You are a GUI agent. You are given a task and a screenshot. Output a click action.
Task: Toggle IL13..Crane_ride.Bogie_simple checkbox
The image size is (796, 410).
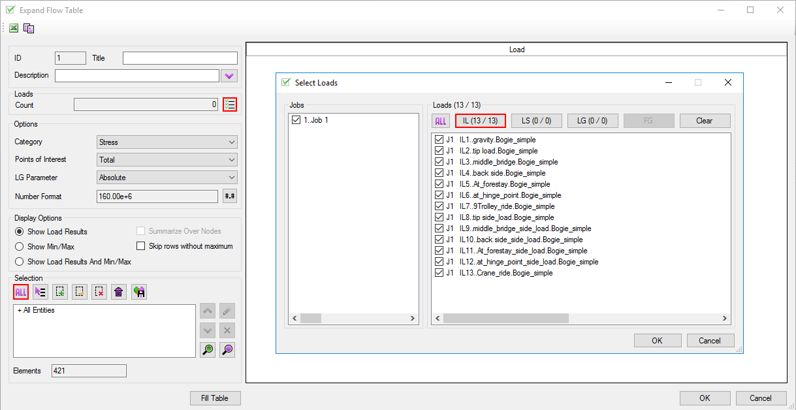coord(439,273)
